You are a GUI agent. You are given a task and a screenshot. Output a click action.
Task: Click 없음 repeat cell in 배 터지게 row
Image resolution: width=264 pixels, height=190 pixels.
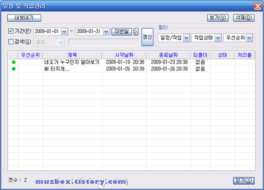coord(200,69)
